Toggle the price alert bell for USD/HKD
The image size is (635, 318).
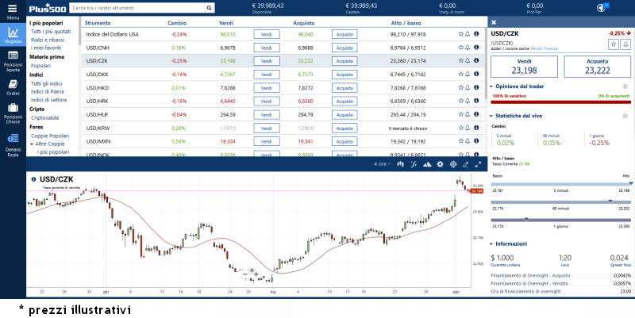tap(468, 87)
